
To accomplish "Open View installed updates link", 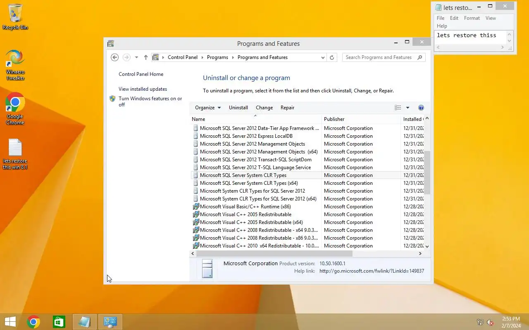I will (x=143, y=89).
